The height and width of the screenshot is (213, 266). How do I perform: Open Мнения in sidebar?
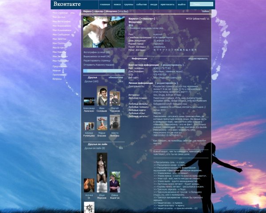point(56,71)
